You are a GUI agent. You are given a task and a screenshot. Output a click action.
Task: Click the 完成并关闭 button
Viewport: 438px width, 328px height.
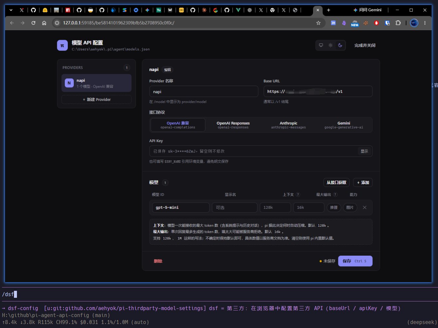tap(365, 45)
